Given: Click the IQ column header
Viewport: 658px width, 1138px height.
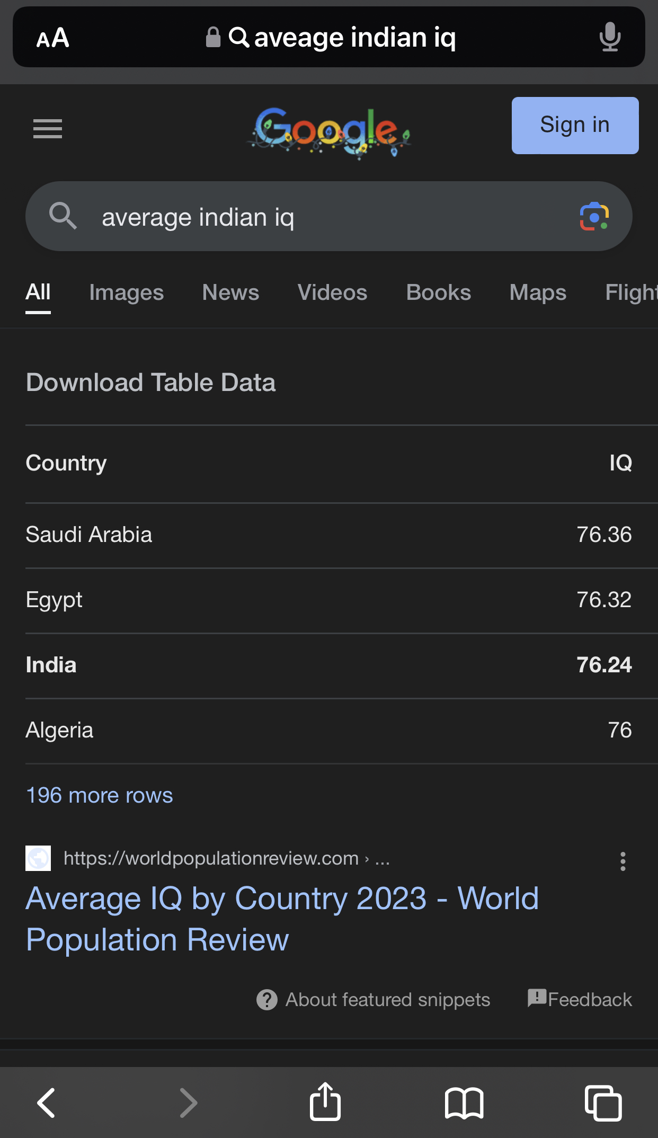Looking at the screenshot, I should 620,463.
